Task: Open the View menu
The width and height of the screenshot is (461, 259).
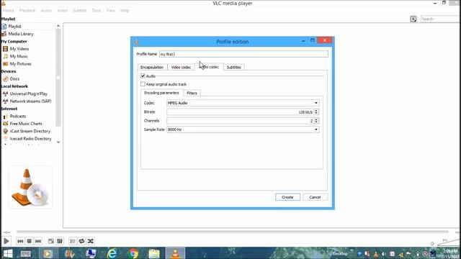Action: coord(110,10)
